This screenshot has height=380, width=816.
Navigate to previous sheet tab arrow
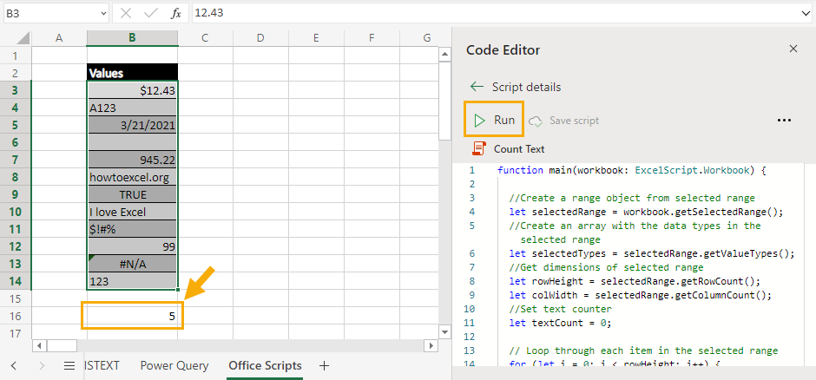14,366
